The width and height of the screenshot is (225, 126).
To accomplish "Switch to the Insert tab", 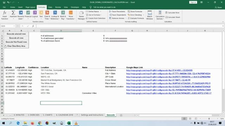I will coord(20,7).
